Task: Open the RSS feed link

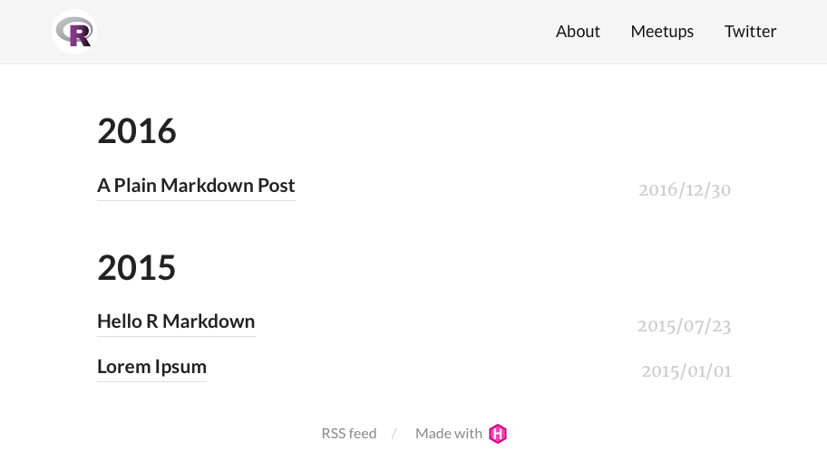Action: [x=348, y=434]
